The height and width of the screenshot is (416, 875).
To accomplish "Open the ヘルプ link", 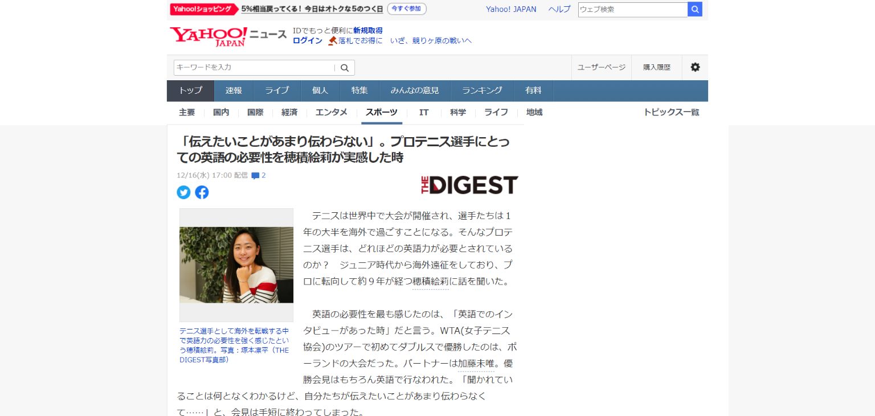I will coord(559,9).
